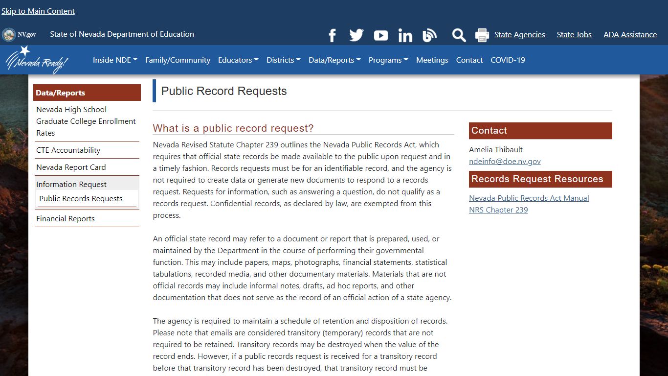Click the Data/Reports sidebar header
The width and height of the screenshot is (668, 376).
tap(87, 93)
